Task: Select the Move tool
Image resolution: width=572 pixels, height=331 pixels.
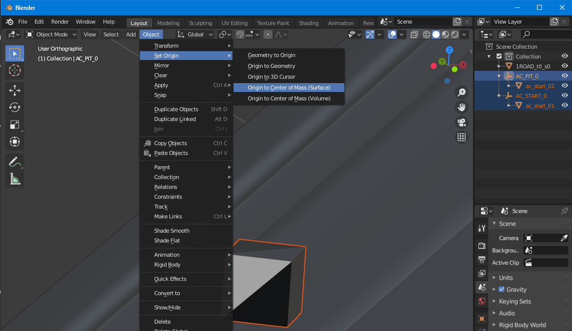Action: (15, 90)
